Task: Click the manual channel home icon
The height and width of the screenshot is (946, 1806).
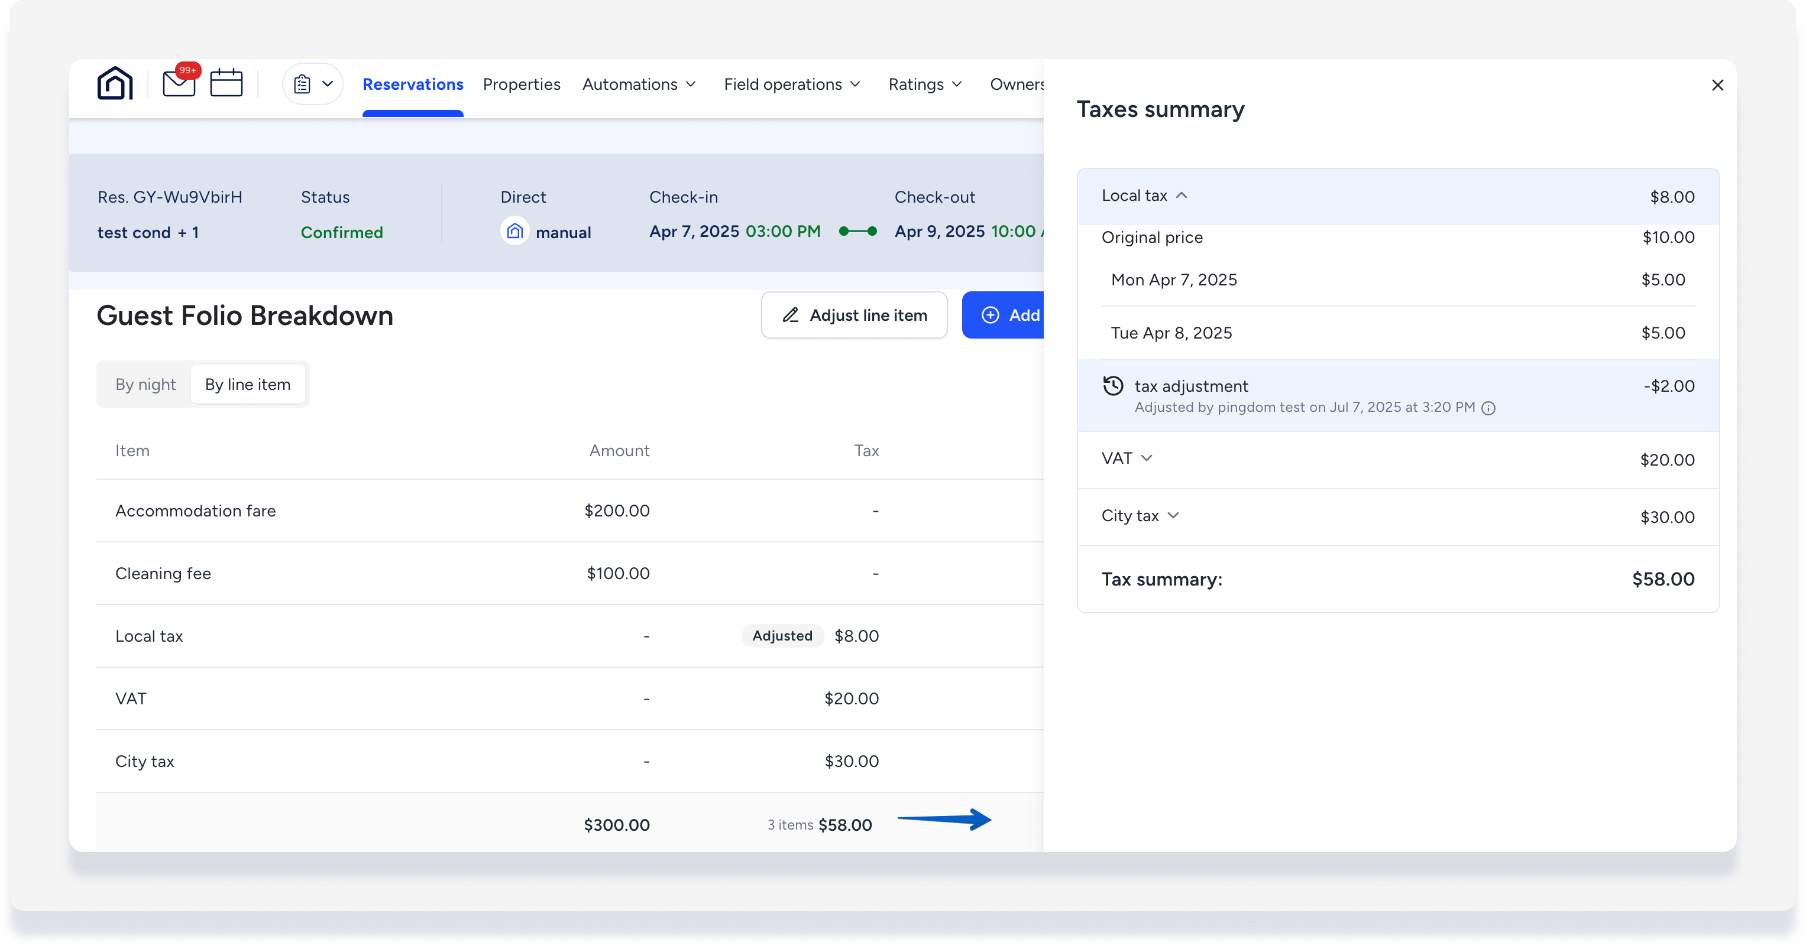Action: click(514, 231)
